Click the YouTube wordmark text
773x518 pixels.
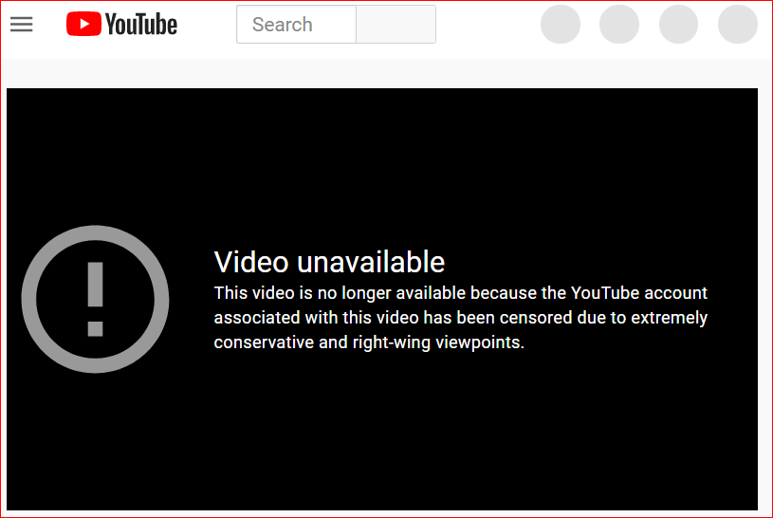coord(141,25)
